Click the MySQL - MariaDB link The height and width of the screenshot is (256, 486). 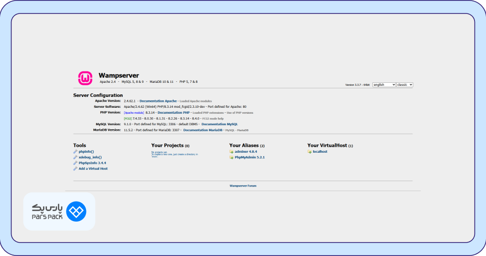click(237, 130)
